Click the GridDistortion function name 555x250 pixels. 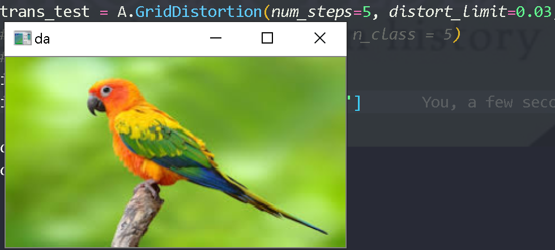point(198,12)
